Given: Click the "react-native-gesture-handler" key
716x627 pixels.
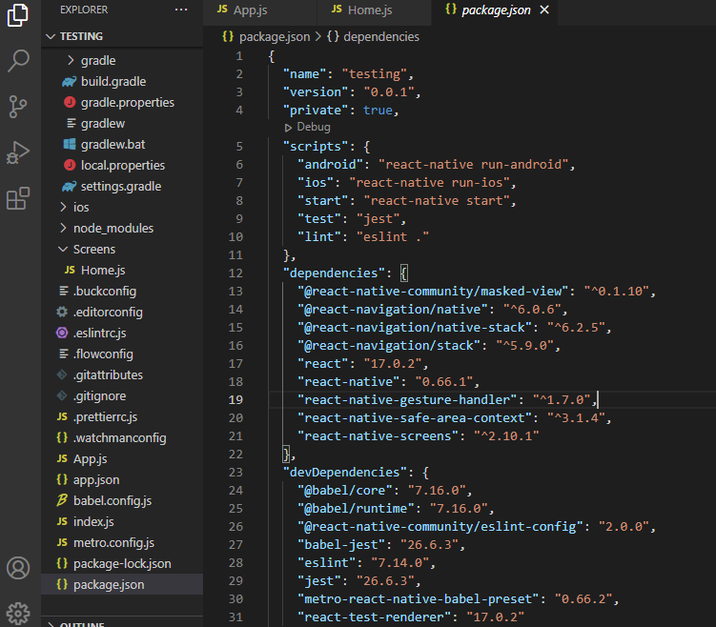Looking at the screenshot, I should 407,400.
